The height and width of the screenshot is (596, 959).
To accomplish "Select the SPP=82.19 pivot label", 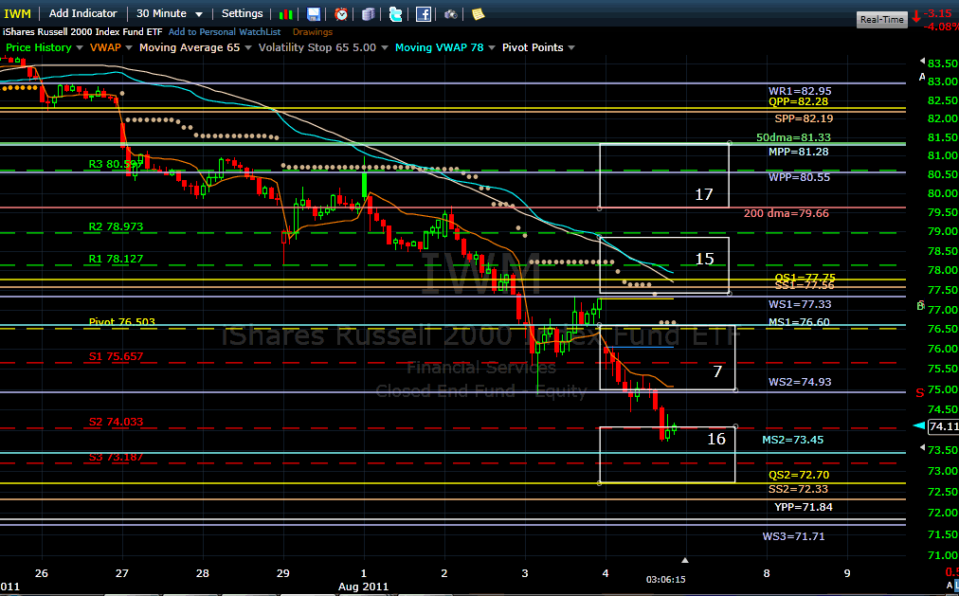I will (x=804, y=118).
